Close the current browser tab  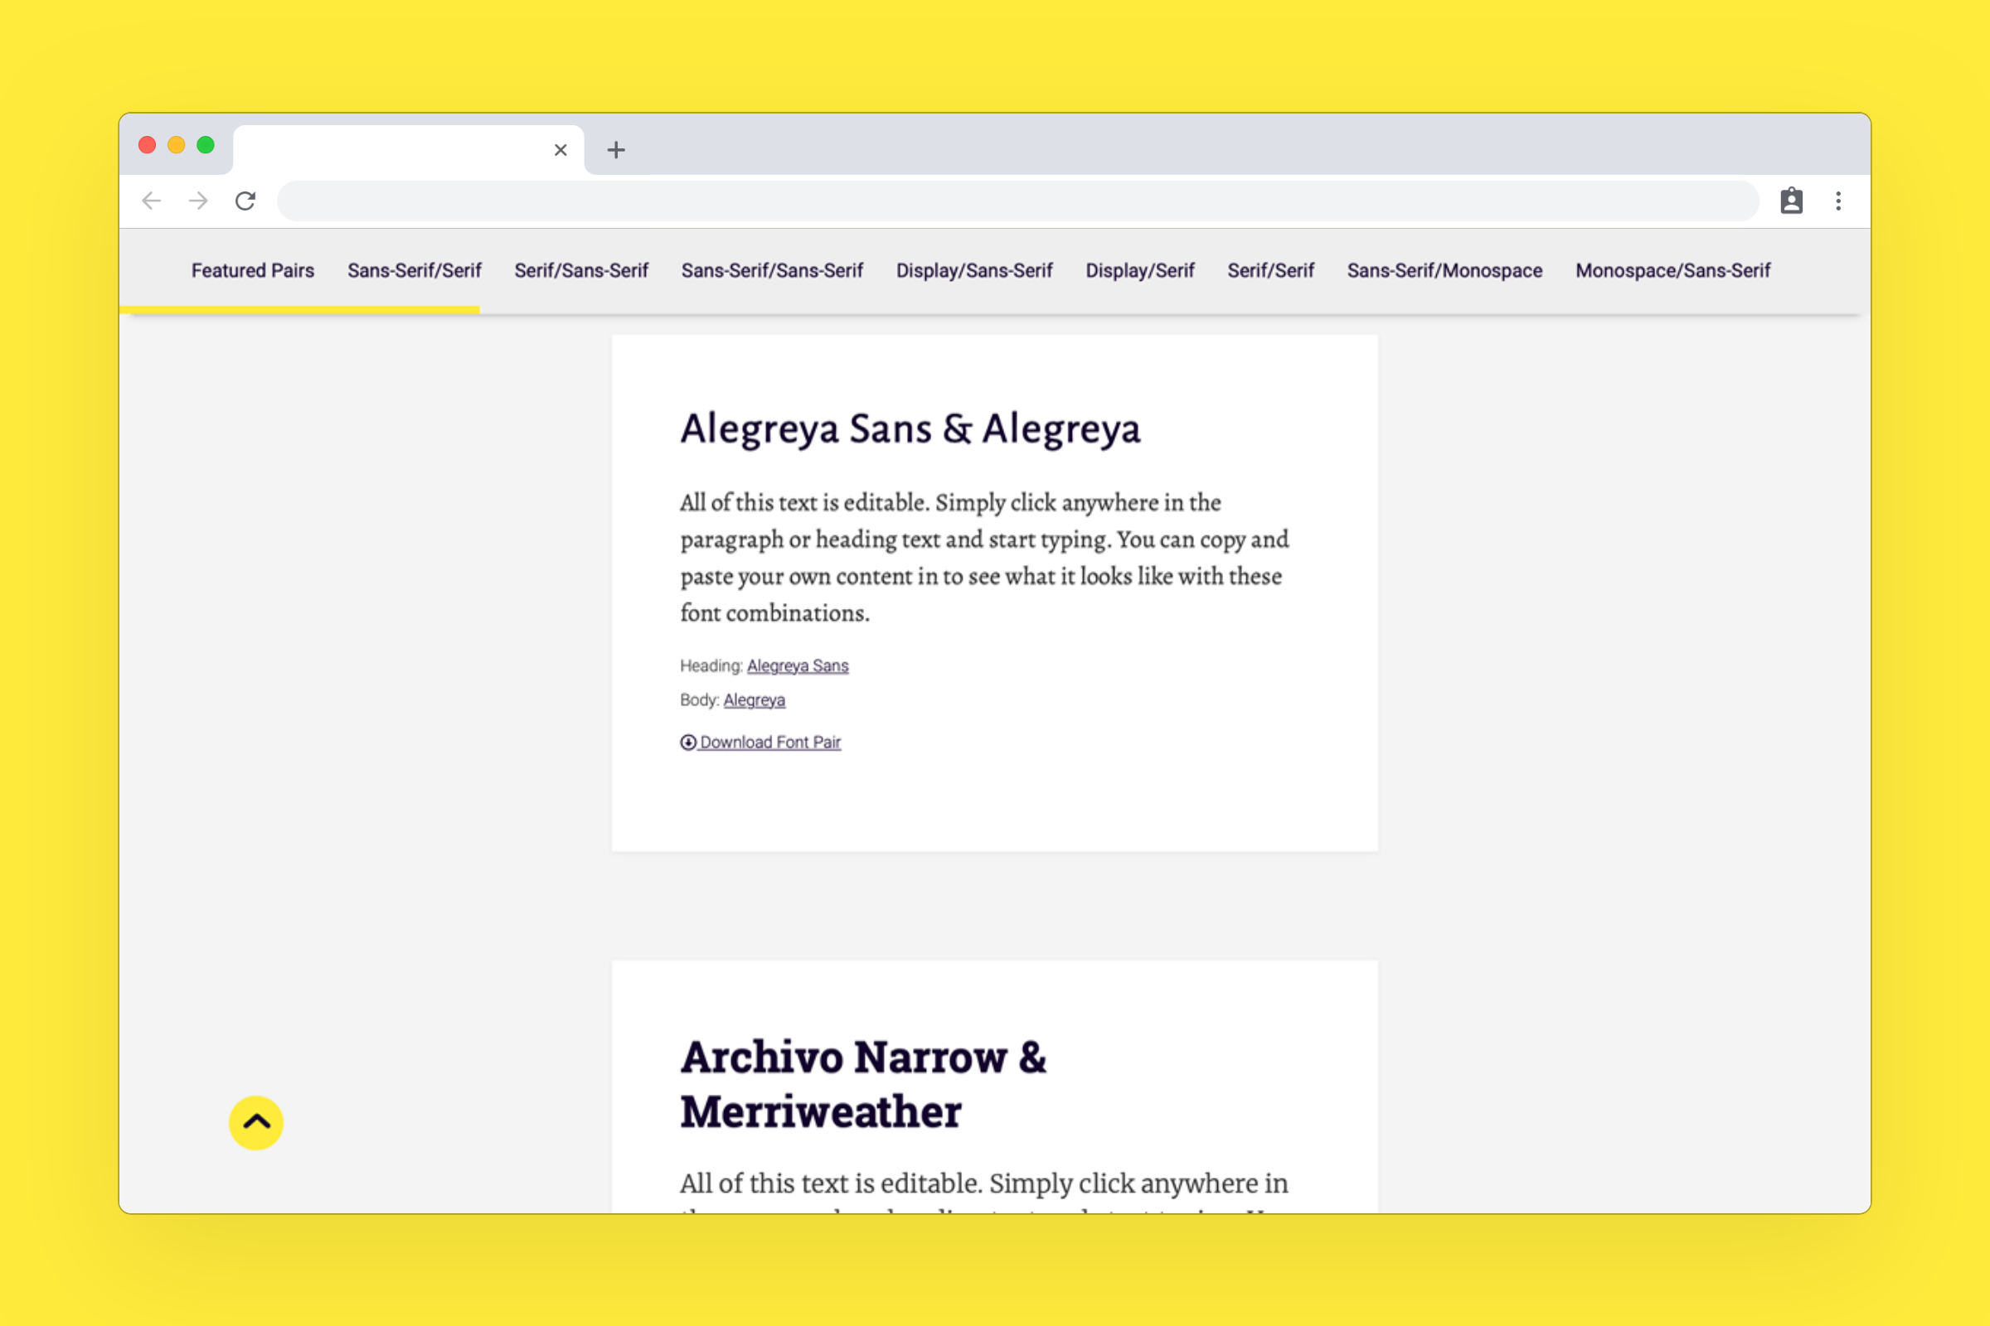pyautogui.click(x=561, y=150)
